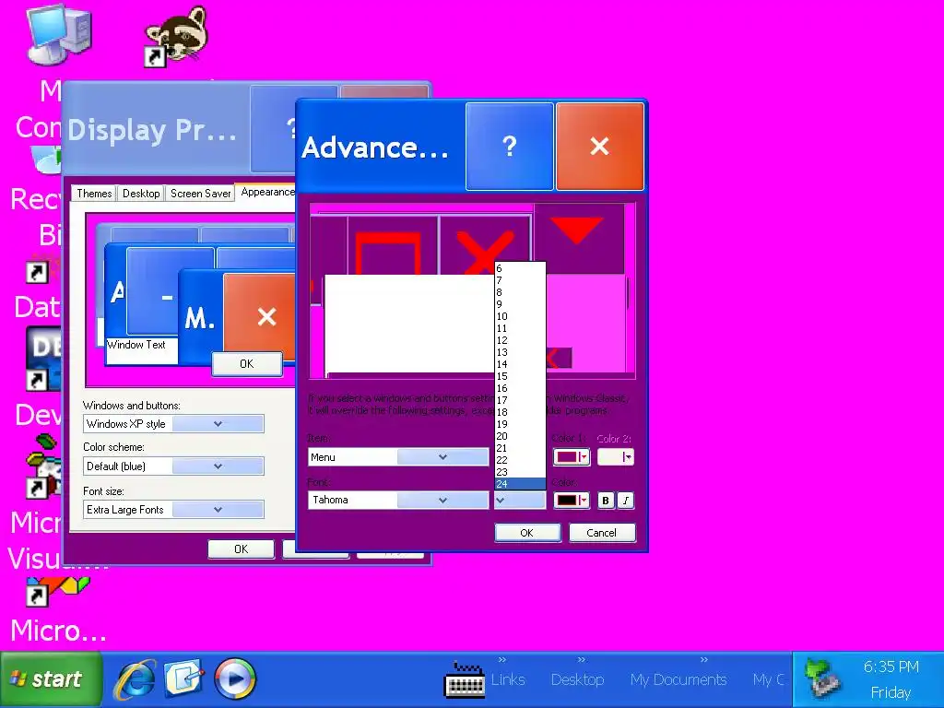Click the red maximize square in the Advanced preview
Image resolution: width=944 pixels, height=708 pixels.
coord(388,254)
